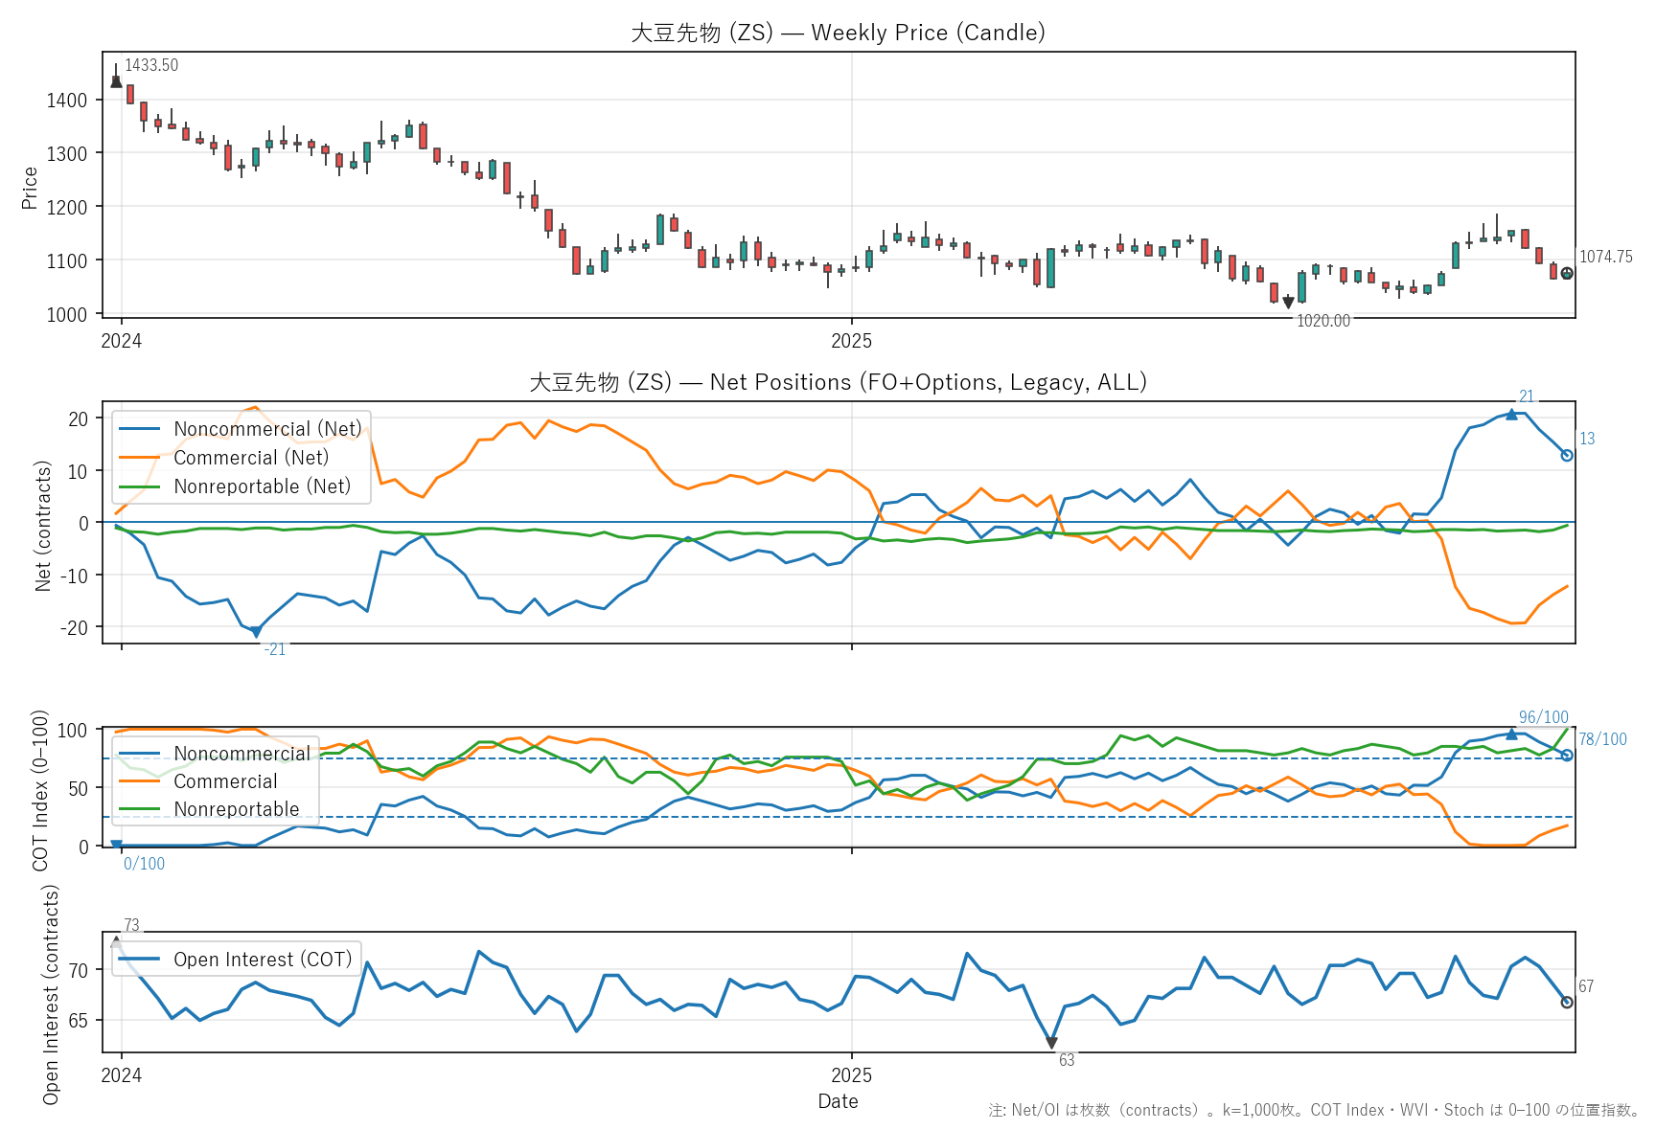Click the Noncommercial (Net) legend line swatch
1656x1130 pixels.
coord(139,429)
